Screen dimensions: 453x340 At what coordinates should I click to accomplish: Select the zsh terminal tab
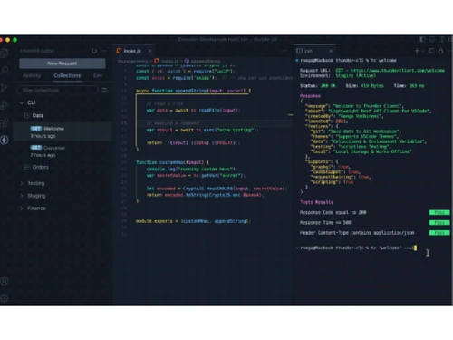314,51
